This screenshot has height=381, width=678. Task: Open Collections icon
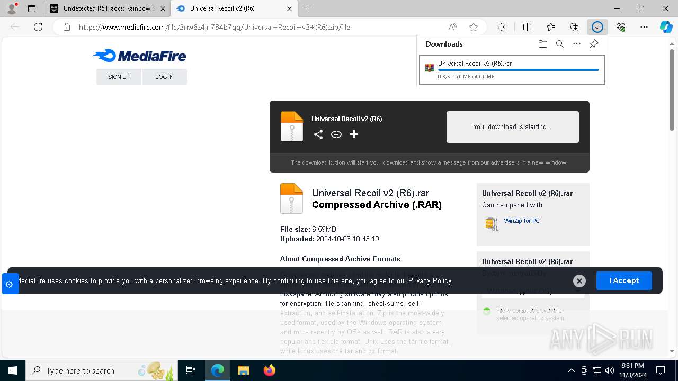574,27
